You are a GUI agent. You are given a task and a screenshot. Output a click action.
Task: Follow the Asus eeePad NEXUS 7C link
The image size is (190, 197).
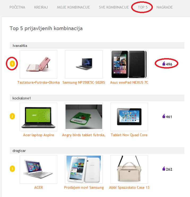(x=129, y=82)
